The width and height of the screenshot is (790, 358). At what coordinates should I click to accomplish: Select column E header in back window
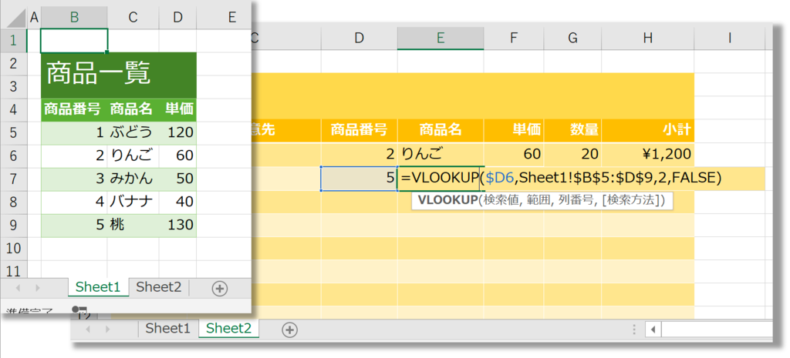tap(441, 38)
